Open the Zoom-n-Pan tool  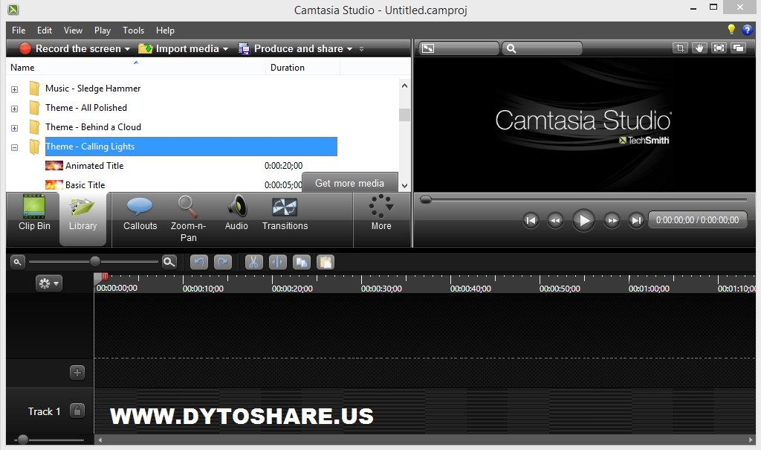coord(188,219)
